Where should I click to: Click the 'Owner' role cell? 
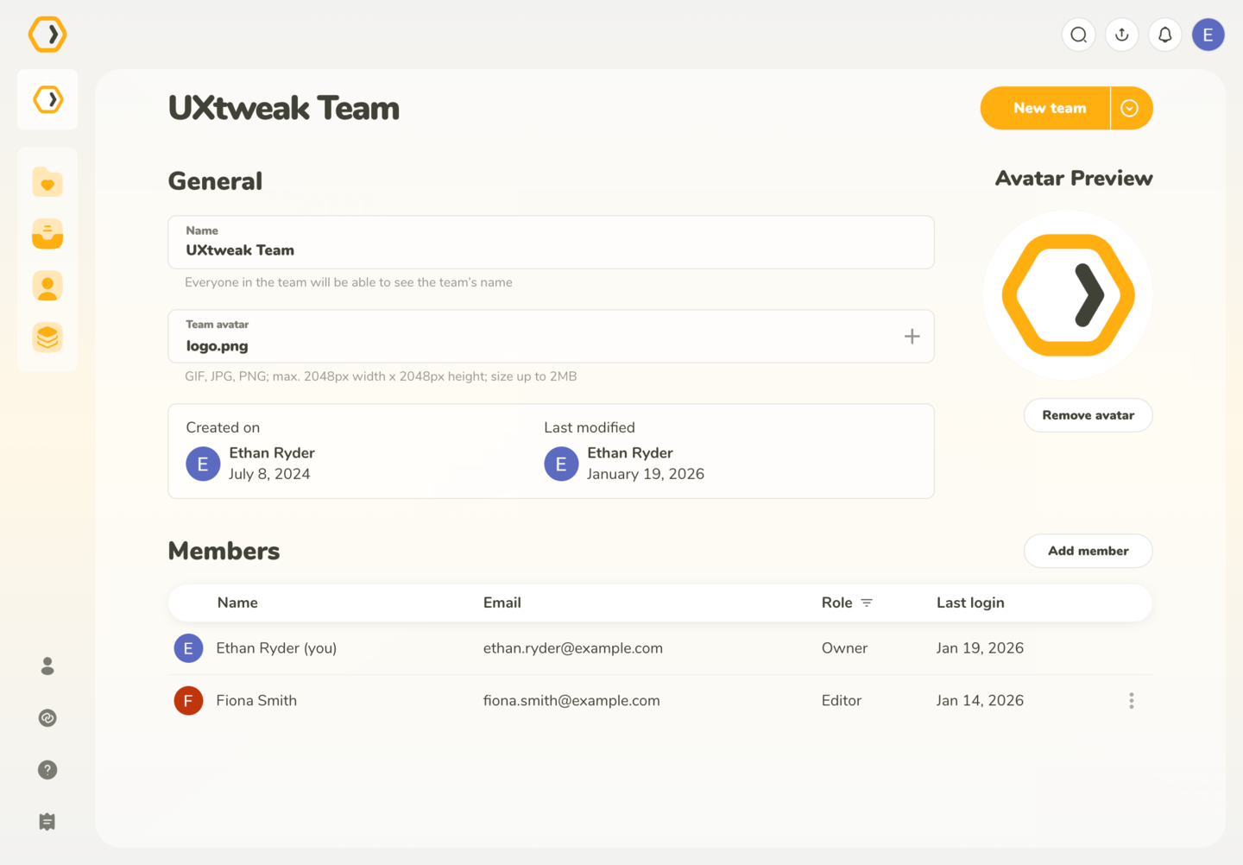click(x=844, y=648)
